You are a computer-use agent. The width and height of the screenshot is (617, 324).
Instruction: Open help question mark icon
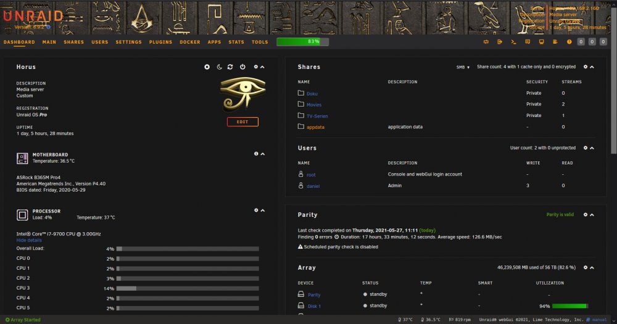pyautogui.click(x=569, y=42)
